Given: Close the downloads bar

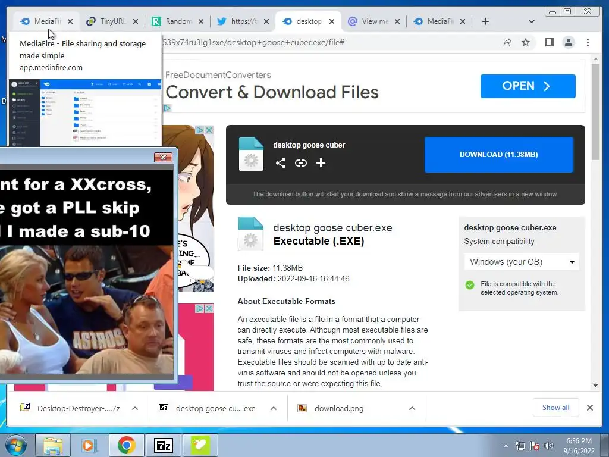Looking at the screenshot, I should (589, 408).
